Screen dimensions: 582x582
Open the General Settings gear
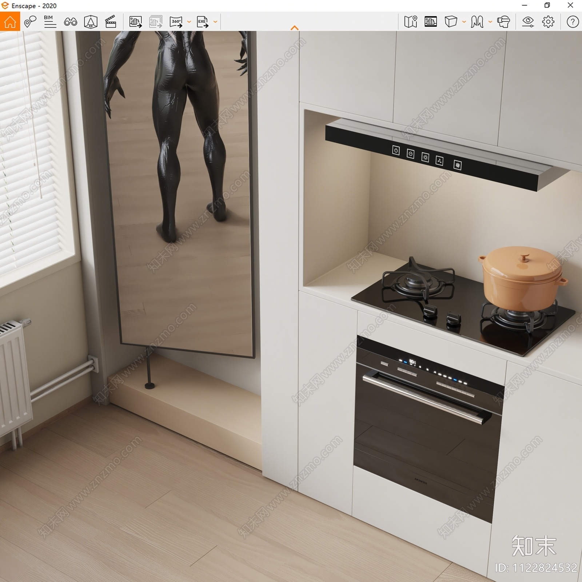(548, 22)
